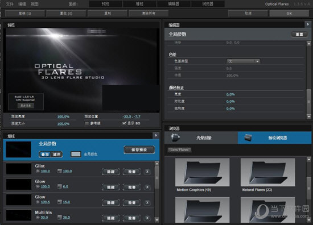Uncheck the 显示 BG checkbox
Image resolution: width=313 pixels, height=225 pixels.
coord(124,123)
